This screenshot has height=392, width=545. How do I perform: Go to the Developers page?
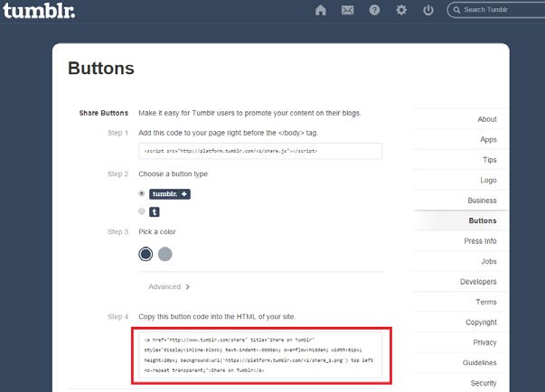point(478,282)
